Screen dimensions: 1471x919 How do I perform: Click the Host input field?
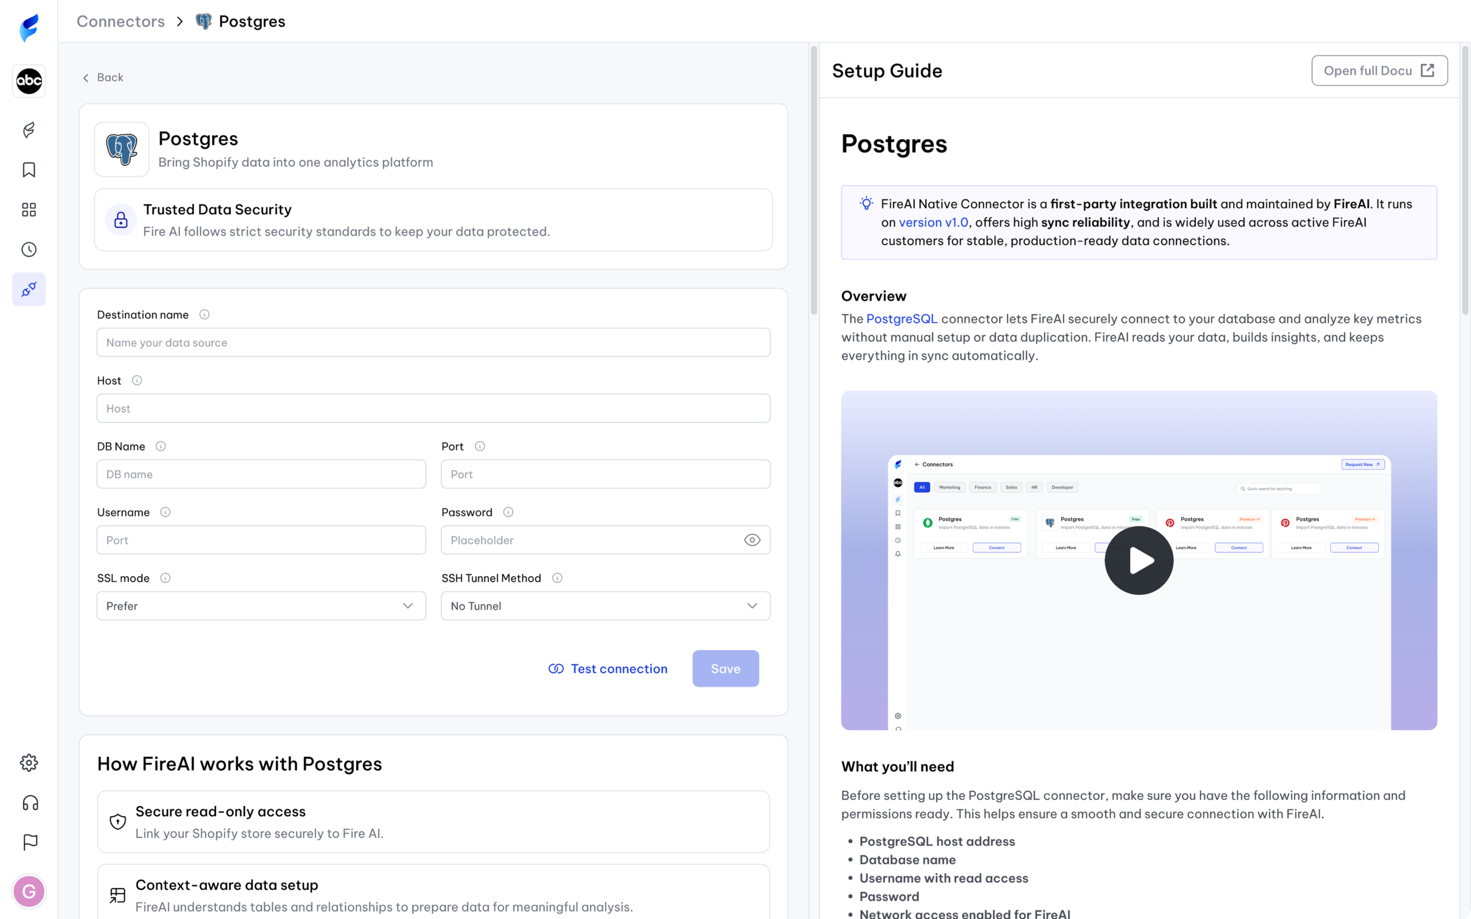pos(433,408)
